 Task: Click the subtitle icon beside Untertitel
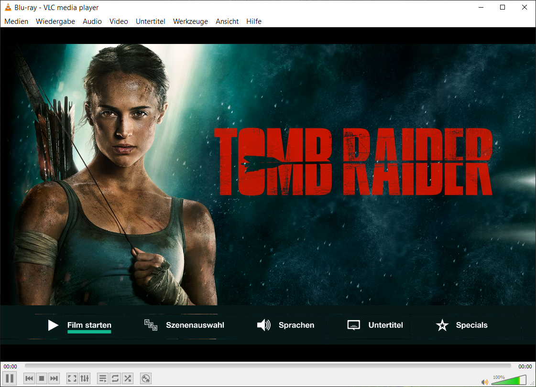[x=353, y=325]
